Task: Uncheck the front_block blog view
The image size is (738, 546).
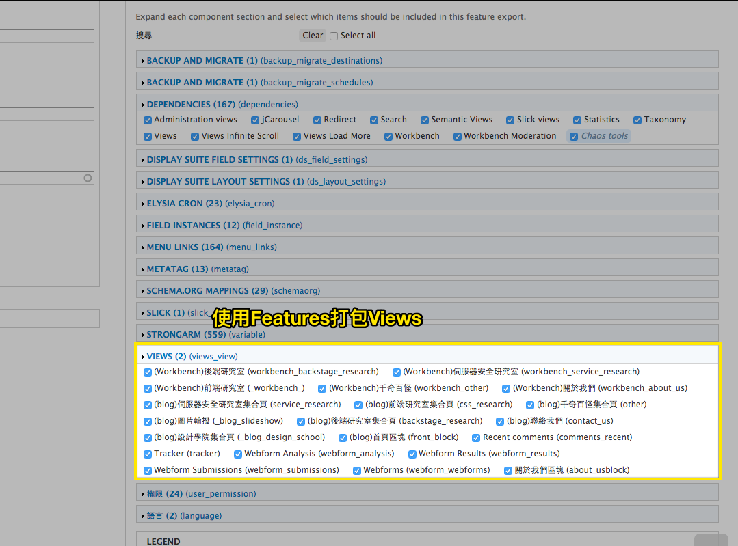Action: coord(343,438)
